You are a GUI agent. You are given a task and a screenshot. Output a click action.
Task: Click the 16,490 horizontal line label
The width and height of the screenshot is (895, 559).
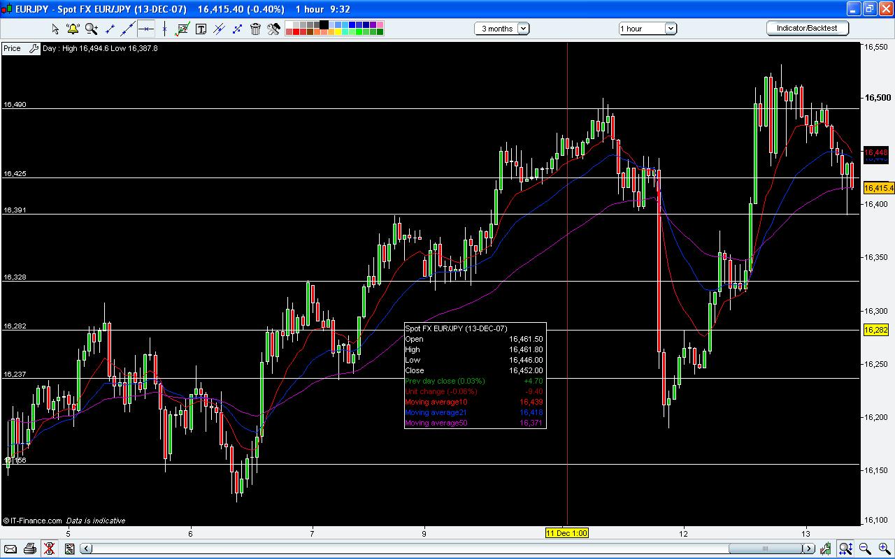(x=15, y=104)
